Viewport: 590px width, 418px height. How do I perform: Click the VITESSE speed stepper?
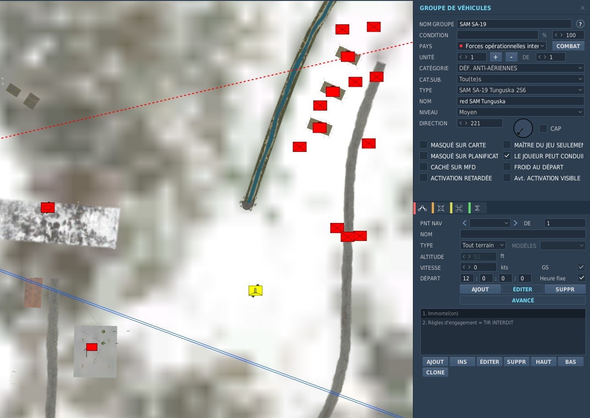478,267
